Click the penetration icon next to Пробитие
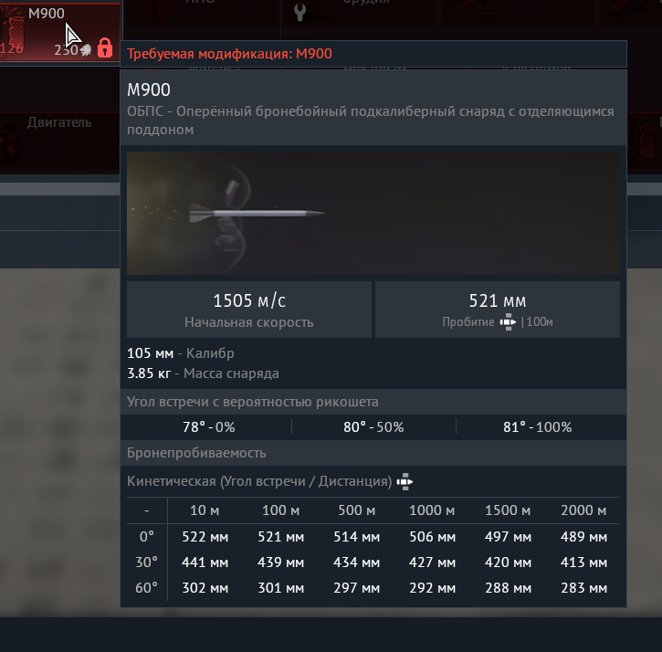Viewport: 662px width, 652px height. coord(508,322)
